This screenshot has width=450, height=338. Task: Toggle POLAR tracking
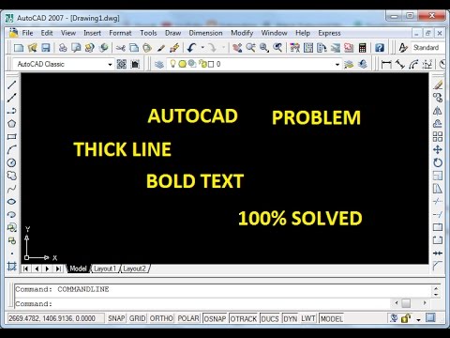coord(188,318)
